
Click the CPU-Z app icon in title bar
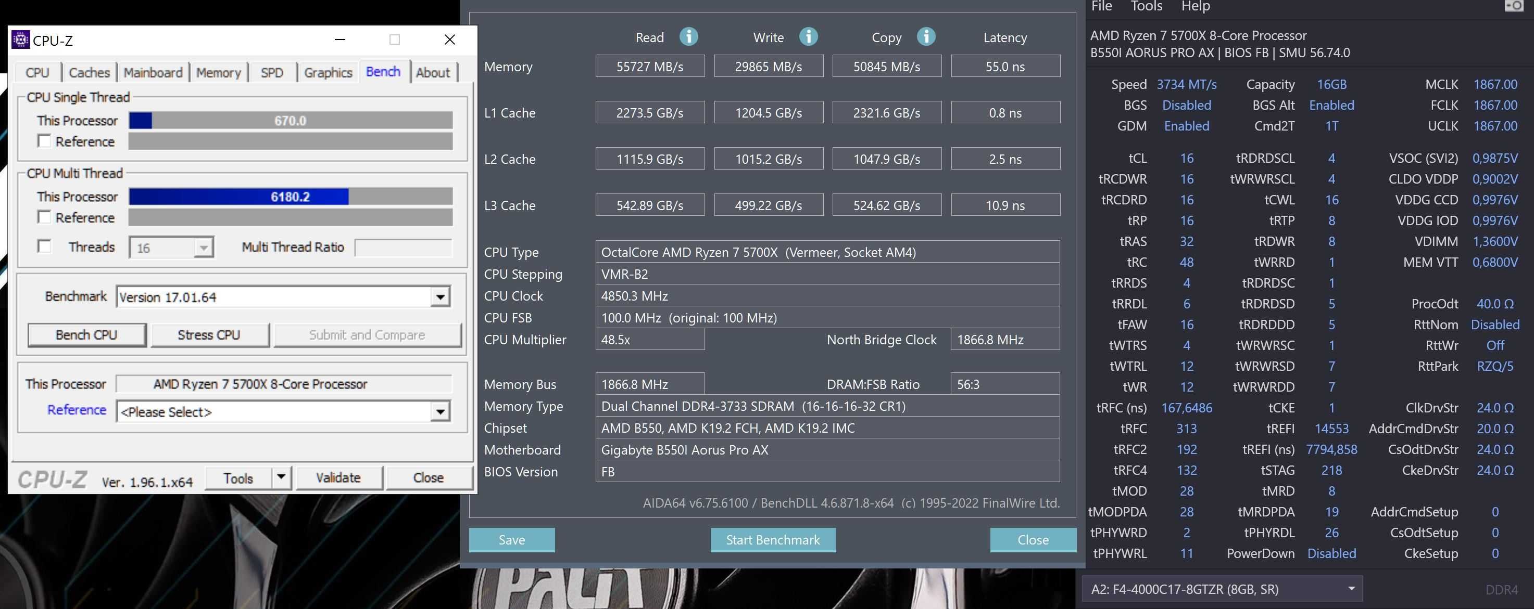coord(20,40)
